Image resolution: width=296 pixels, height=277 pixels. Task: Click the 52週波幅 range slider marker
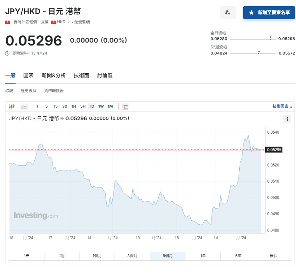(258, 52)
